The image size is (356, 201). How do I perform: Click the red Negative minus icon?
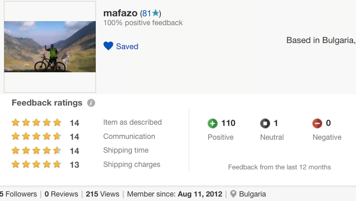pyautogui.click(x=317, y=123)
